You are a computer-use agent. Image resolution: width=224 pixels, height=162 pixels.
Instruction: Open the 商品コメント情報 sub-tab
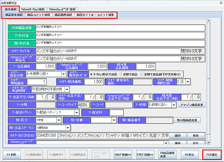coord(39,15)
